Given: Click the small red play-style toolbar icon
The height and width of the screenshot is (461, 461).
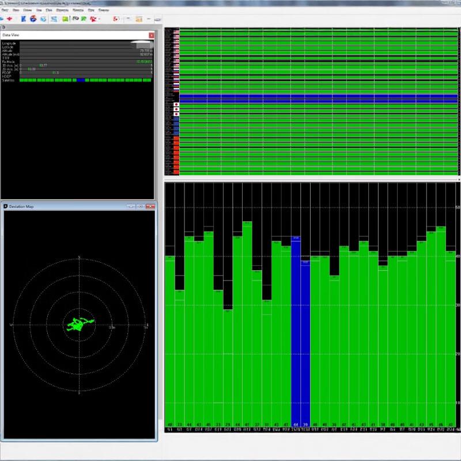Looking at the screenshot, I should point(116,19).
